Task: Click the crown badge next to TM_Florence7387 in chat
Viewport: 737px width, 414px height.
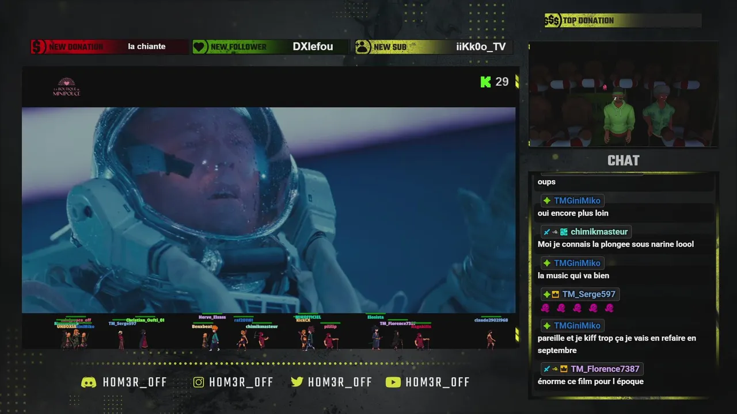Action: point(564,369)
